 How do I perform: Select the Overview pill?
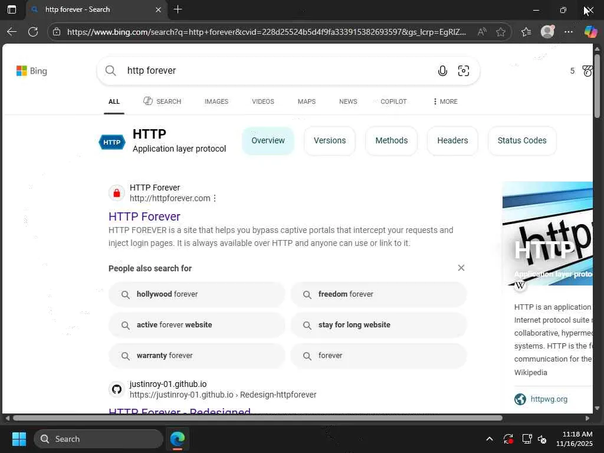pos(268,140)
